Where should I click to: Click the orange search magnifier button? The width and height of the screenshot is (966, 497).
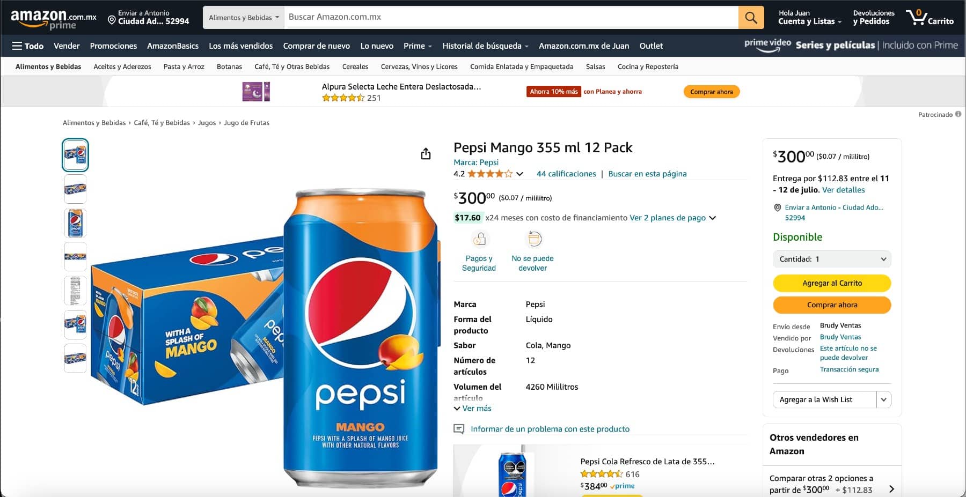click(751, 18)
